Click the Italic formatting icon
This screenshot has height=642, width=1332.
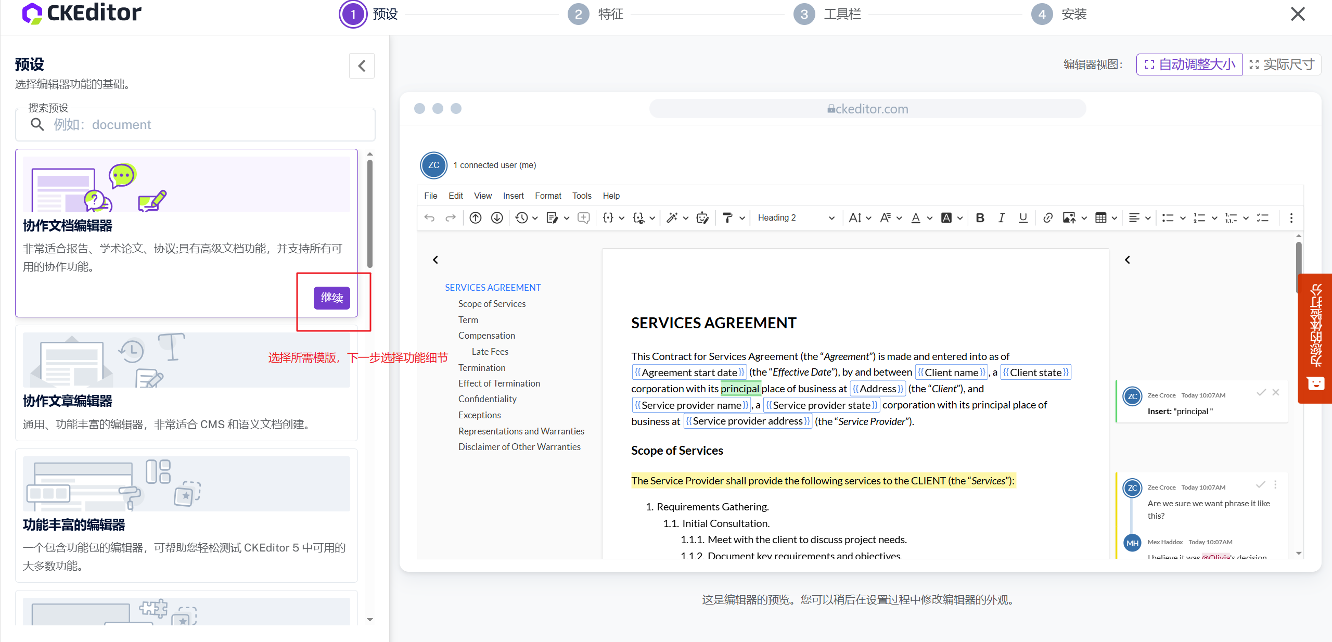1001,218
